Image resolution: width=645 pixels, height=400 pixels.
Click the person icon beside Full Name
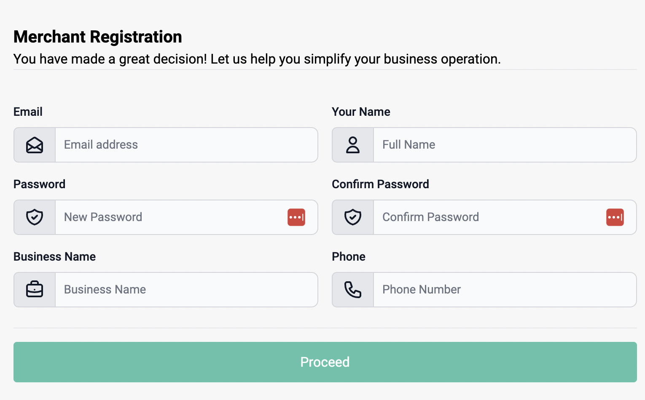click(x=352, y=145)
